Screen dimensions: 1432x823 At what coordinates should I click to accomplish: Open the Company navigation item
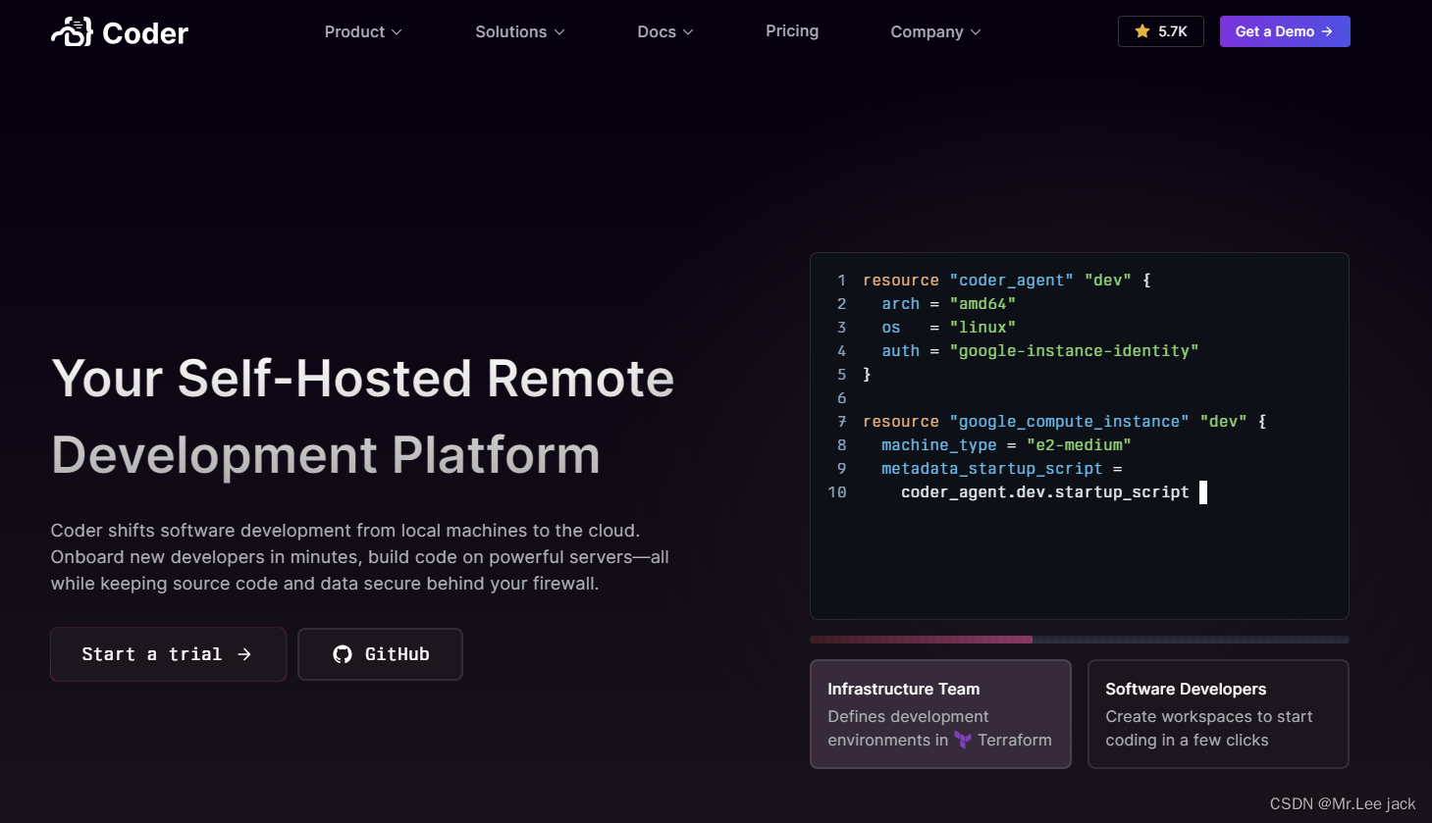(x=935, y=31)
